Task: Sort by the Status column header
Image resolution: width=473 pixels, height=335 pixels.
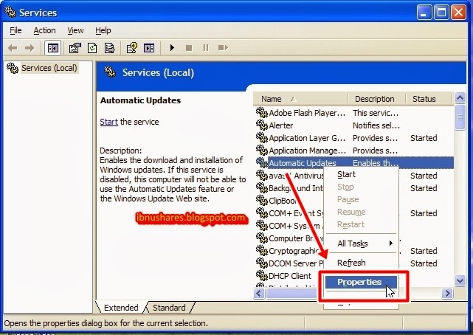Action: click(x=428, y=99)
